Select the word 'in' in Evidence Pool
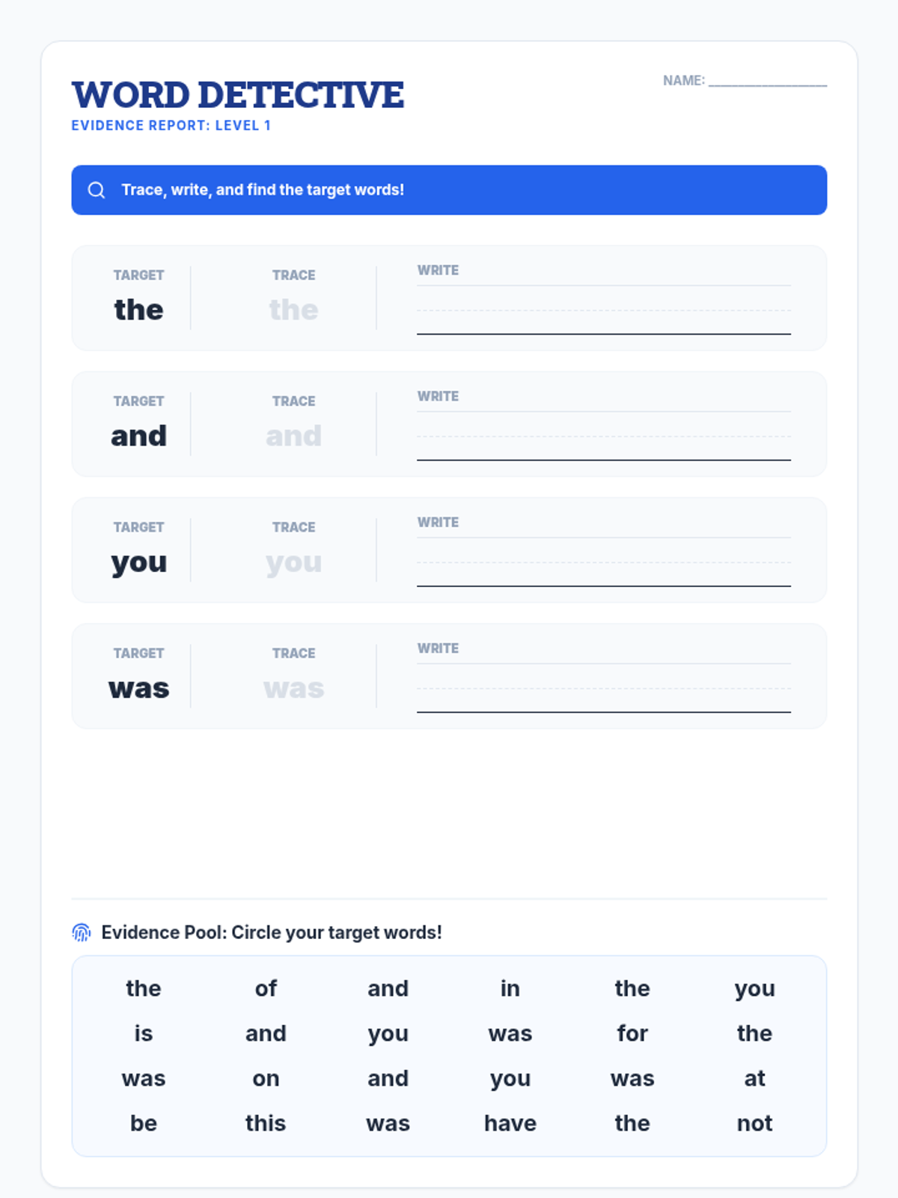 pos(510,988)
